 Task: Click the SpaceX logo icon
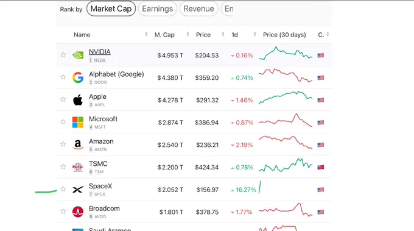pos(78,189)
